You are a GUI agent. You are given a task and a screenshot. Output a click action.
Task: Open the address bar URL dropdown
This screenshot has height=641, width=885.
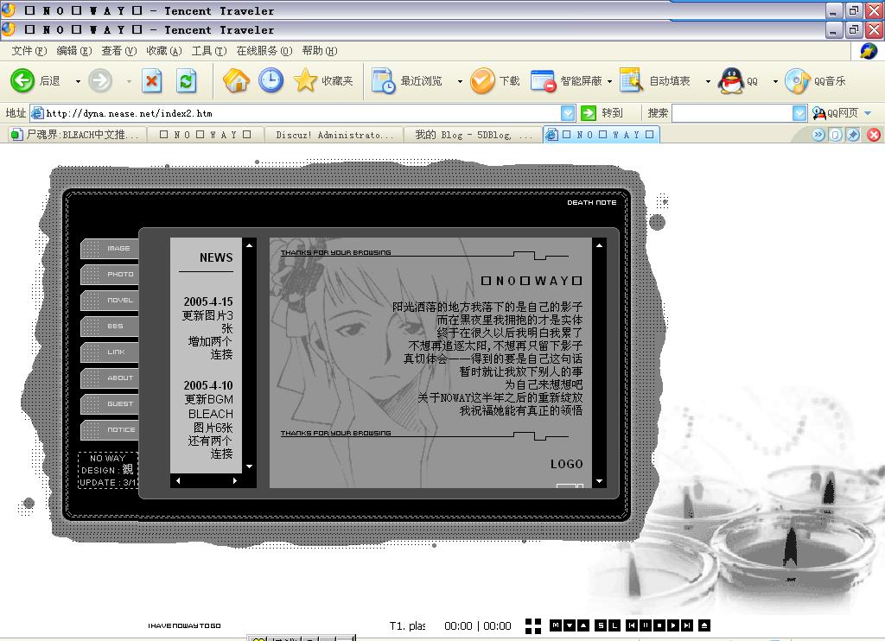tap(569, 113)
